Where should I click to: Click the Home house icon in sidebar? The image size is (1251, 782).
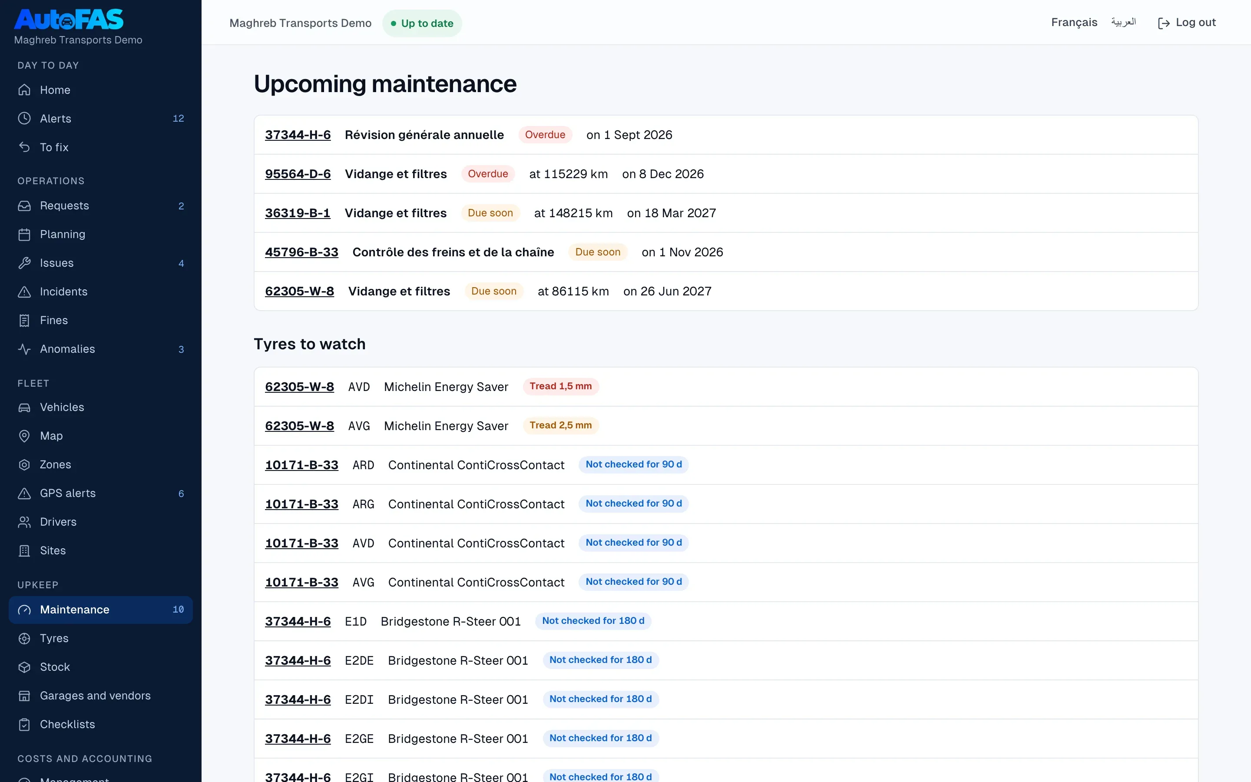click(24, 90)
